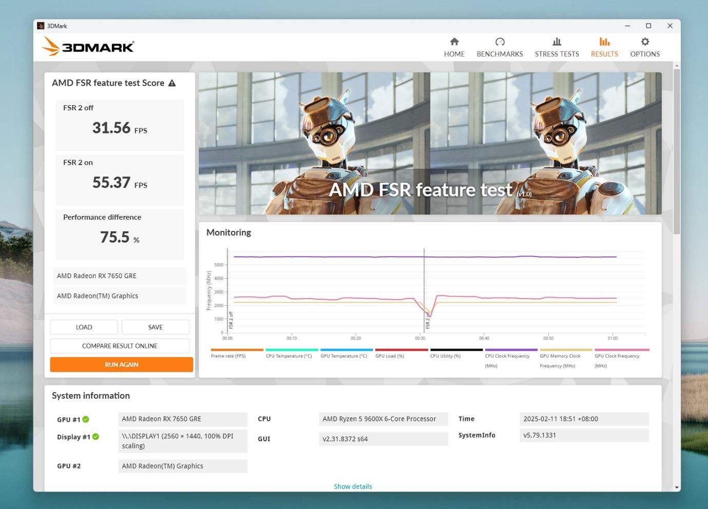Click Time value 2025-02-11 18:51
This screenshot has height=509, width=708.
coord(584,419)
